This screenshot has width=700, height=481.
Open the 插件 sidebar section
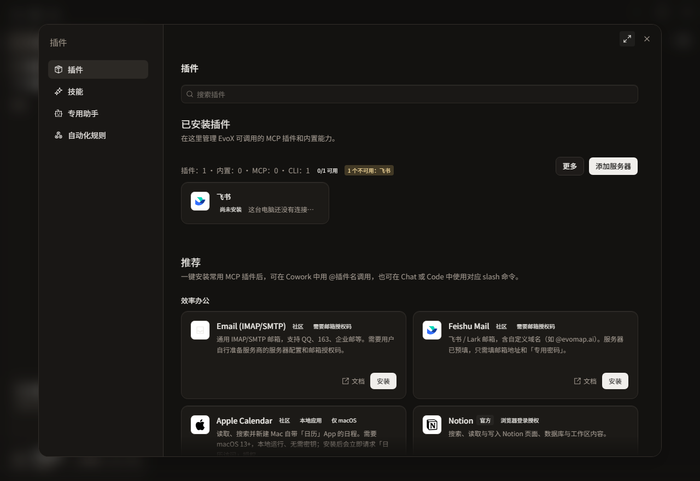[x=98, y=69]
